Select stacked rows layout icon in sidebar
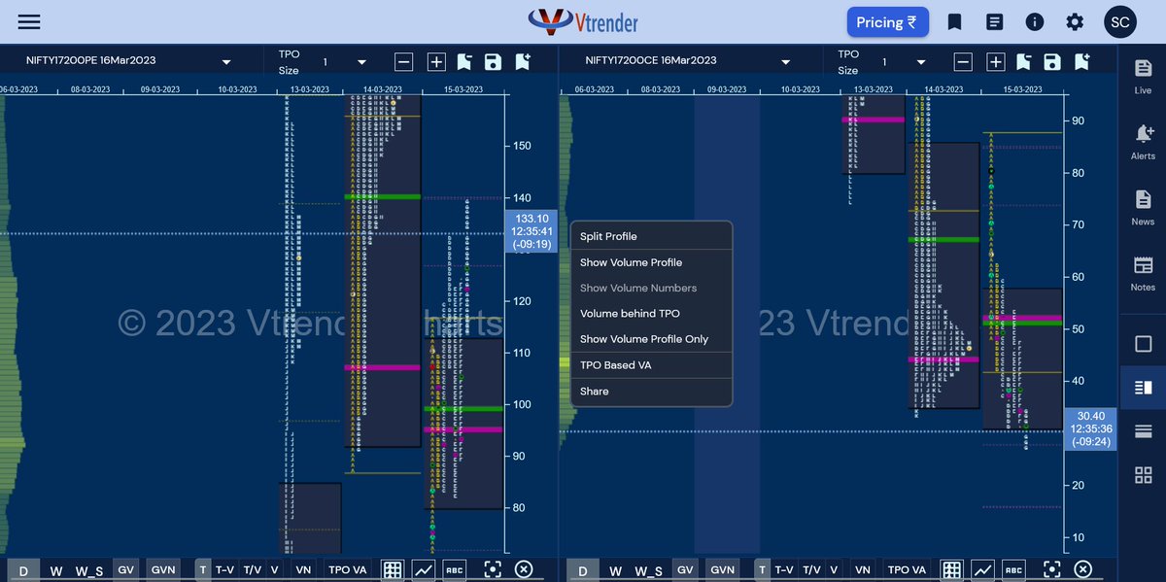The image size is (1166, 582). (x=1143, y=431)
